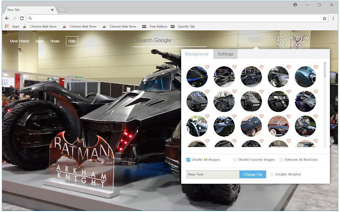The height and width of the screenshot is (212, 340).
Task: Click the browser address bar
Action: pyautogui.click(x=177, y=19)
